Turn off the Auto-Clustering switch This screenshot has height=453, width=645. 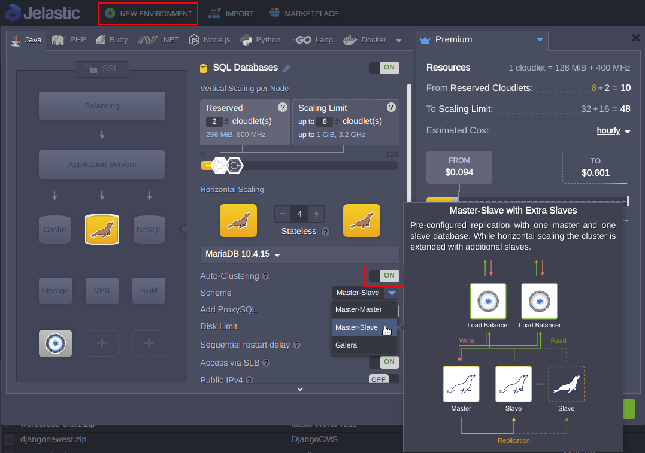coord(384,276)
